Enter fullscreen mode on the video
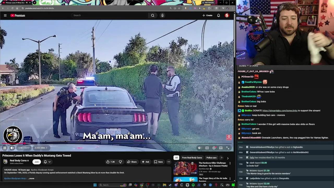This screenshot has height=188, width=334. click(228, 148)
